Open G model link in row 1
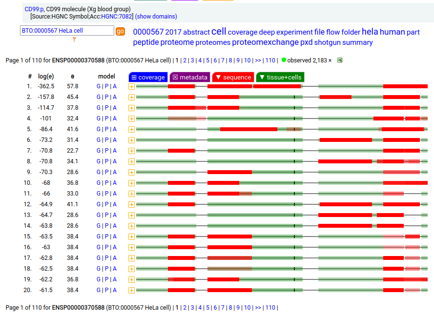This screenshot has height=316, width=434. (x=99, y=86)
